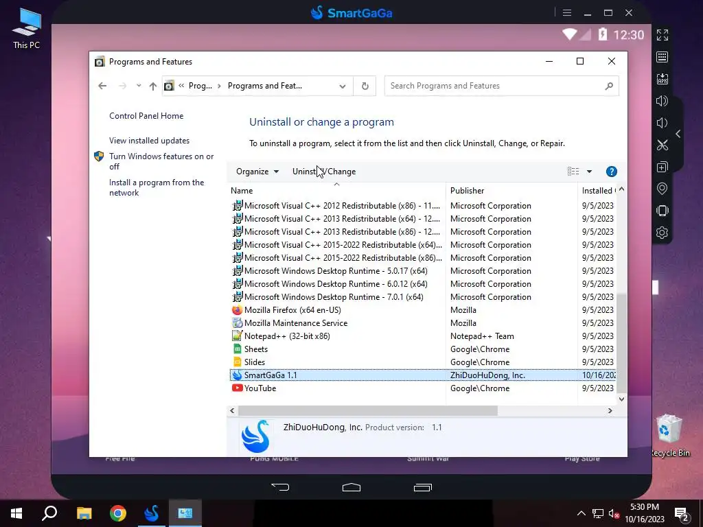
Task: Tap the Android recent apps button
Action: [x=423, y=487]
